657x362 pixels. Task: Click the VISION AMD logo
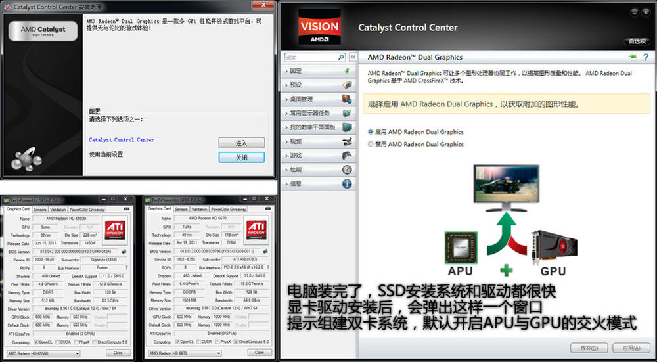319,27
